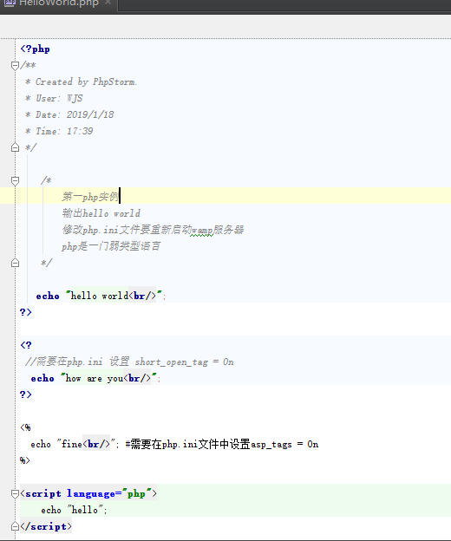This screenshot has width=451, height=541.
Task: Click the <script language="php"> tag
Action: coord(88,494)
